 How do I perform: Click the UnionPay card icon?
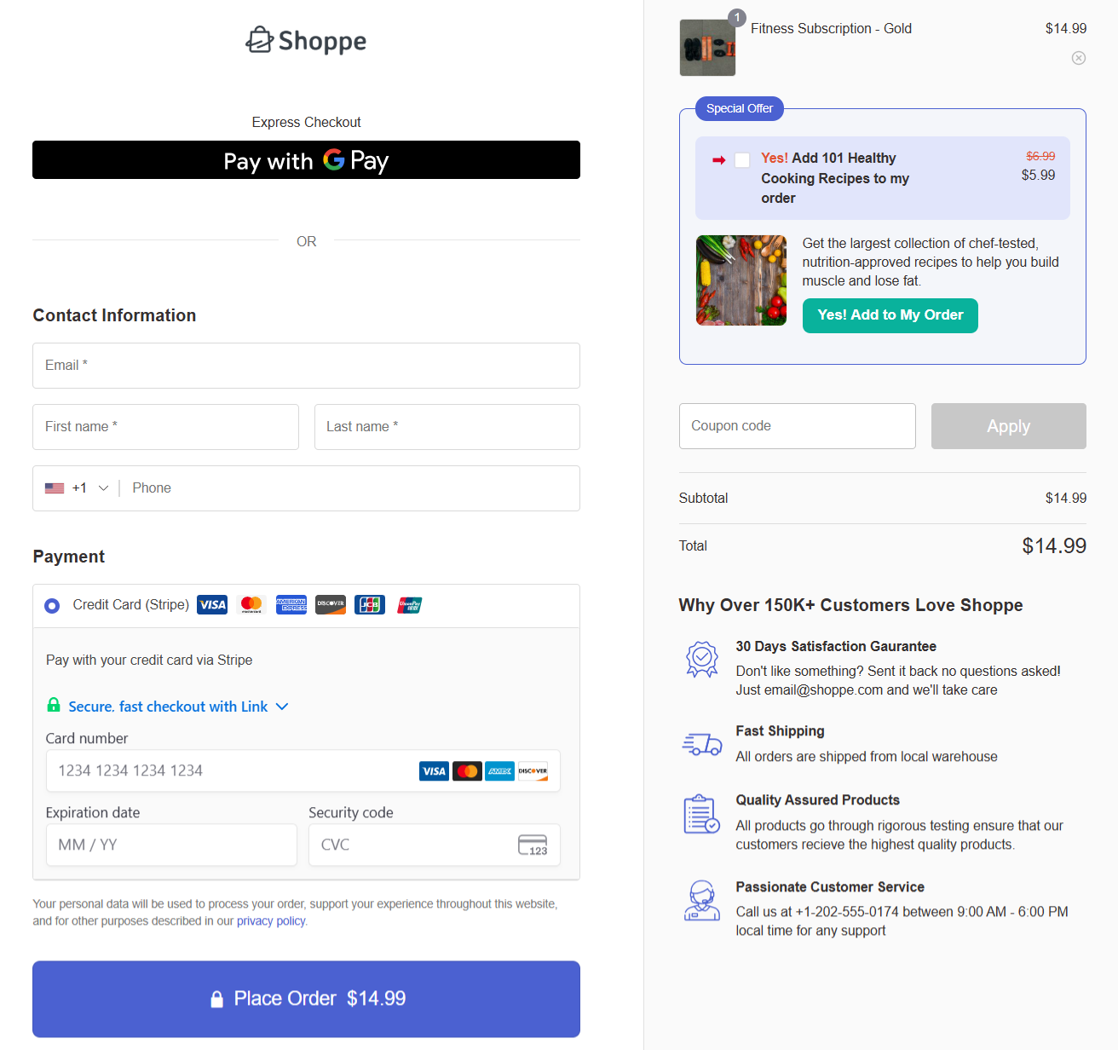409,604
